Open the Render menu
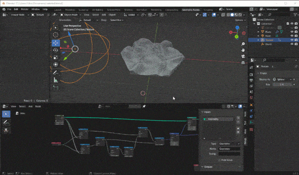The height and width of the screenshot is (175, 299). pyautogui.click(x=24, y=9)
